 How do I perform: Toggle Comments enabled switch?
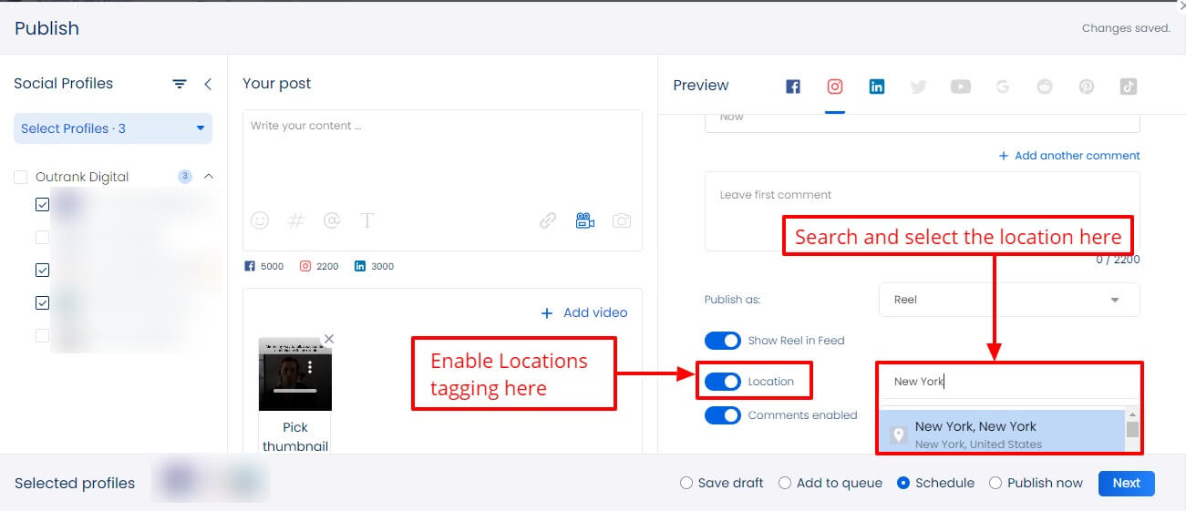point(723,415)
